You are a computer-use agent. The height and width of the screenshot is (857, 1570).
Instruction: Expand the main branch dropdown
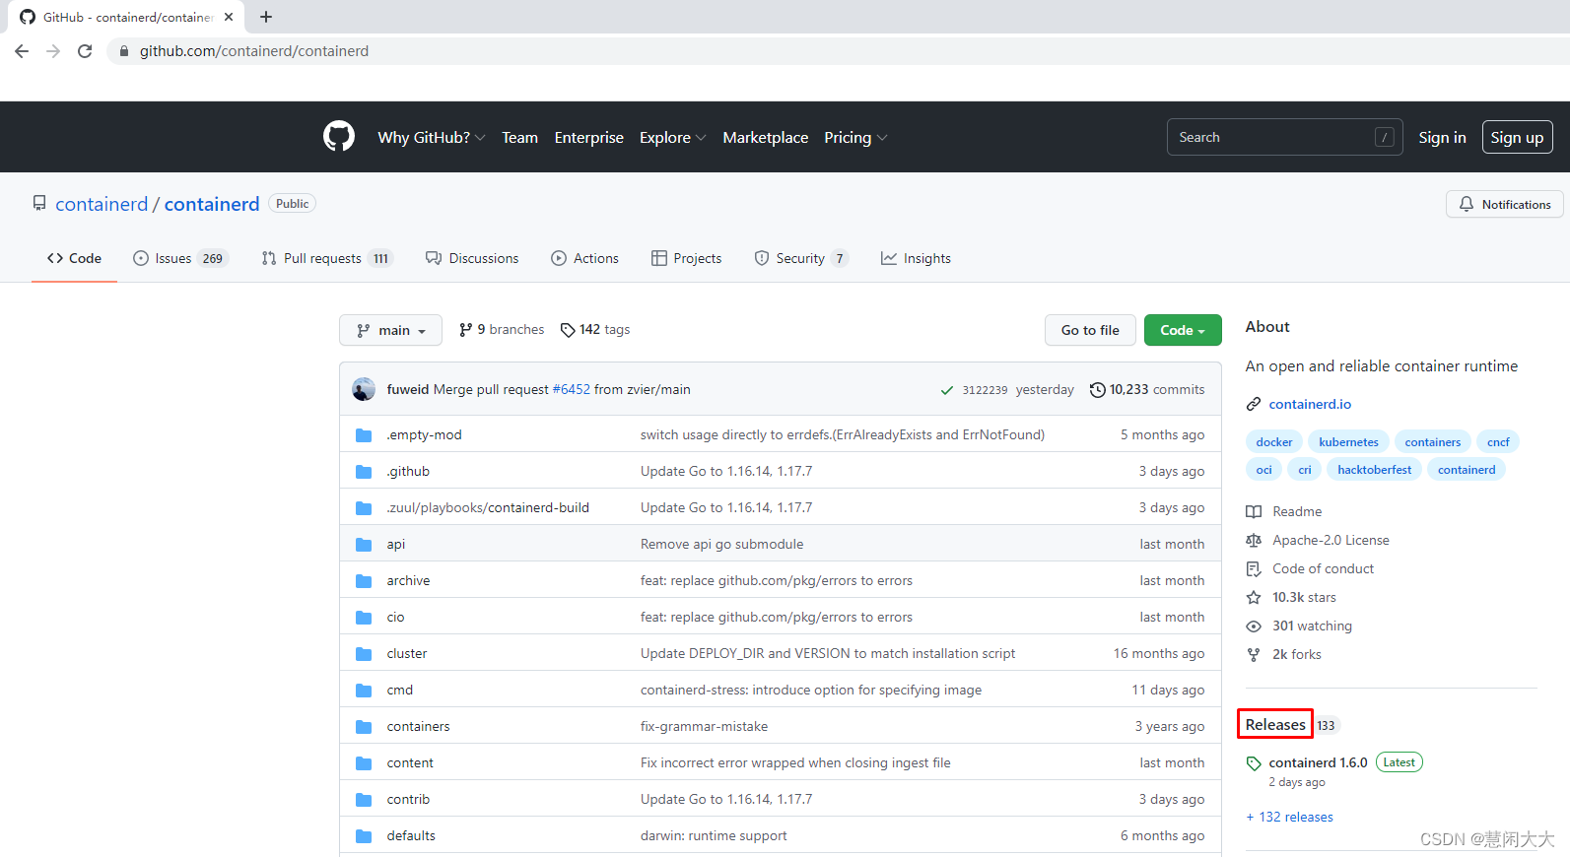[390, 330]
